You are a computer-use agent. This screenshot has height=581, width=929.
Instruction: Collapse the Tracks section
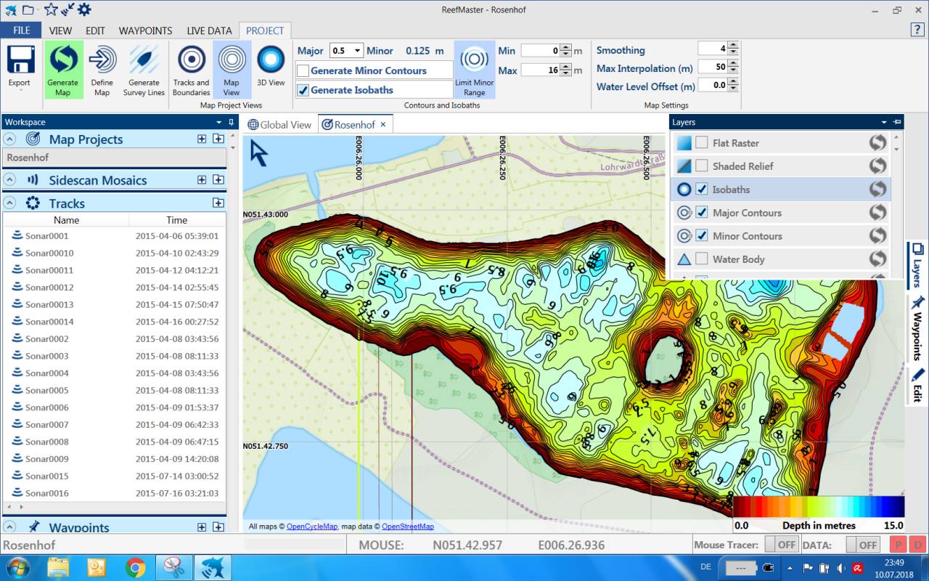(x=10, y=203)
